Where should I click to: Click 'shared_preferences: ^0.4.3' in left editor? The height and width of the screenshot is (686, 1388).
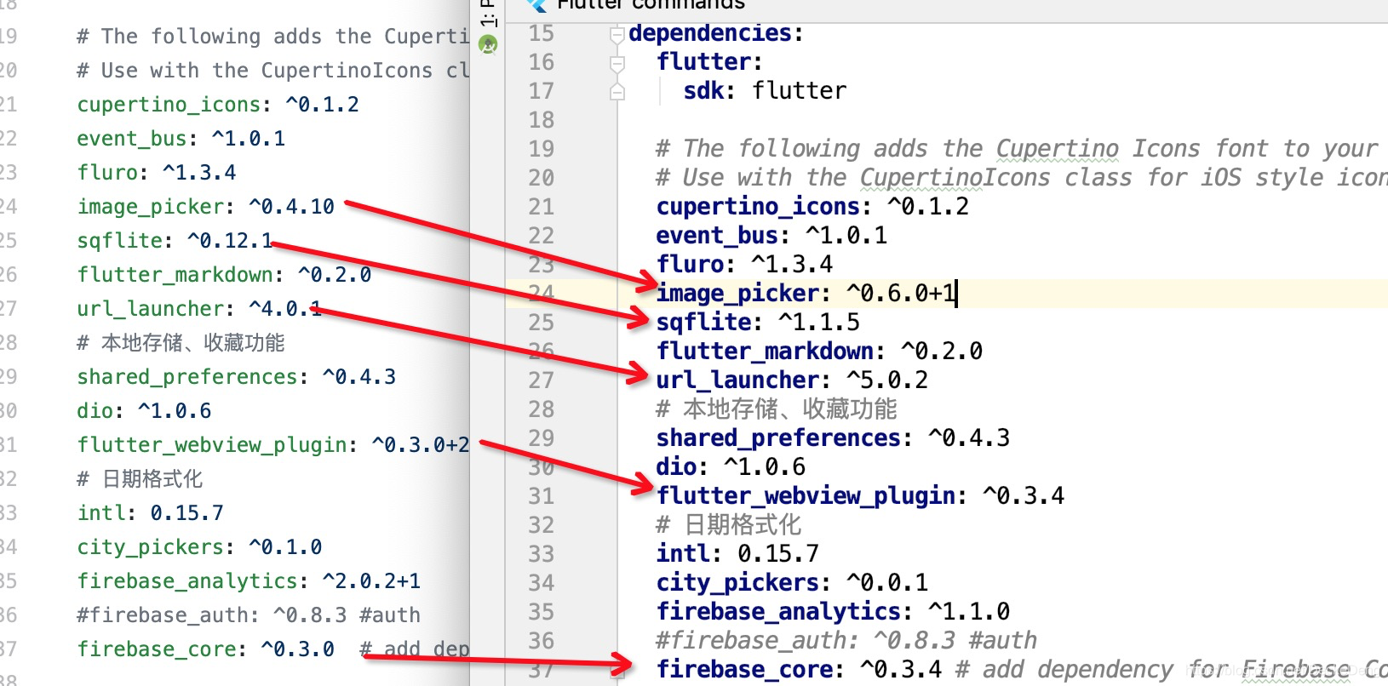click(x=236, y=377)
